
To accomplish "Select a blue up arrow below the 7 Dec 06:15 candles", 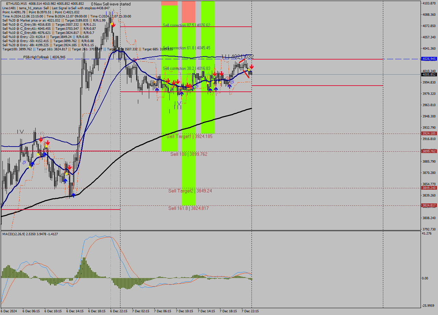I will tap(157, 89).
